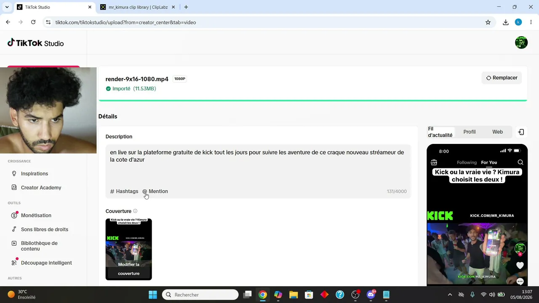Close the ClipLabz browser tab
The height and width of the screenshot is (303, 539).
173,7
